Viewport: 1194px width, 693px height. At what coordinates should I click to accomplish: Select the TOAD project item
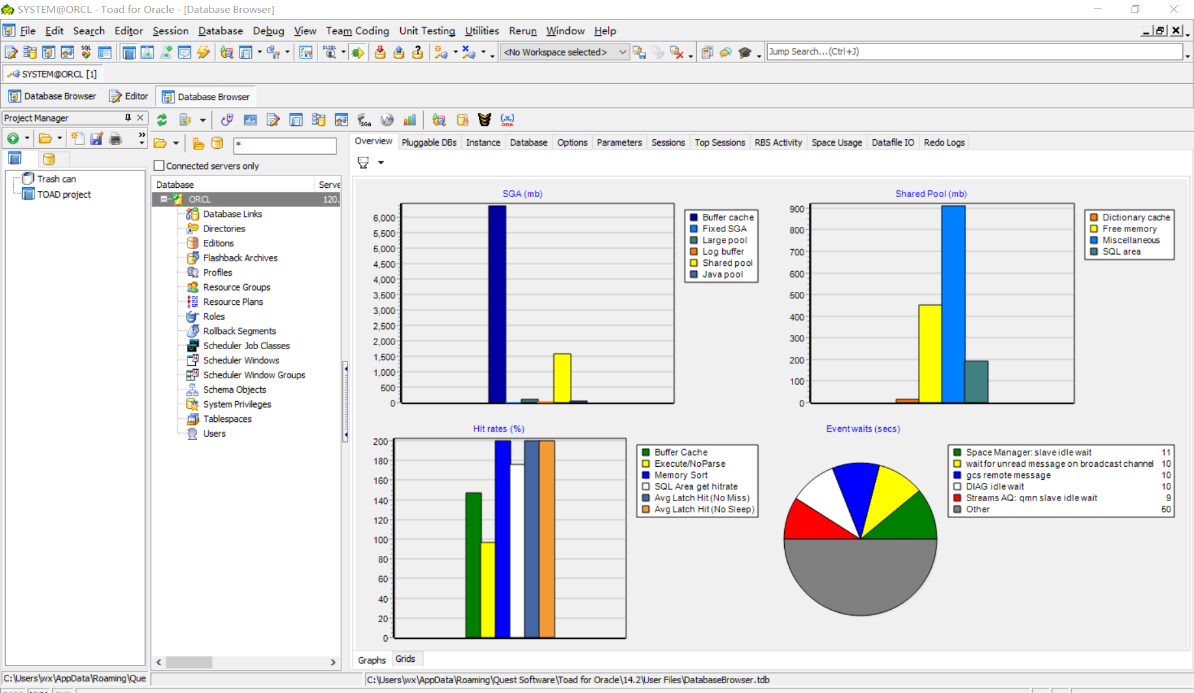[x=64, y=194]
